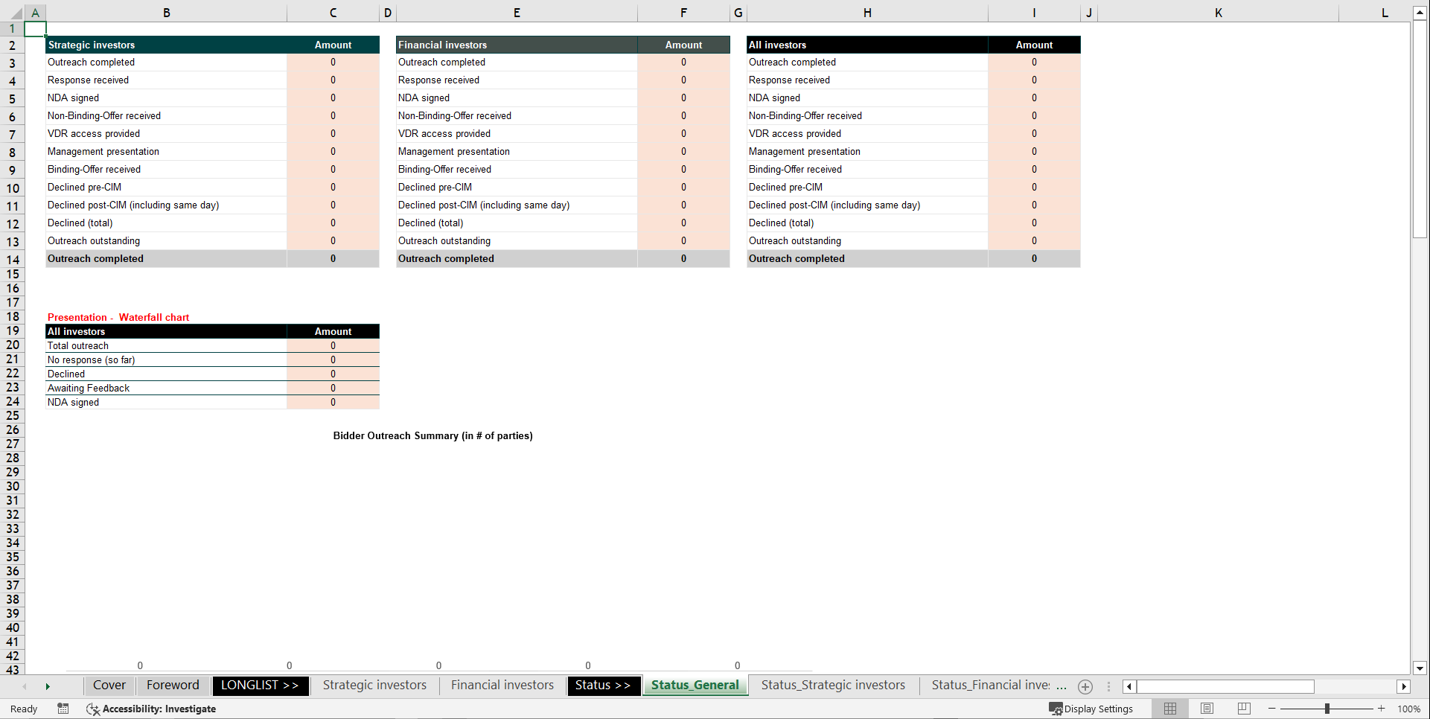
Task: Switch to Normal view
Action: [1170, 709]
